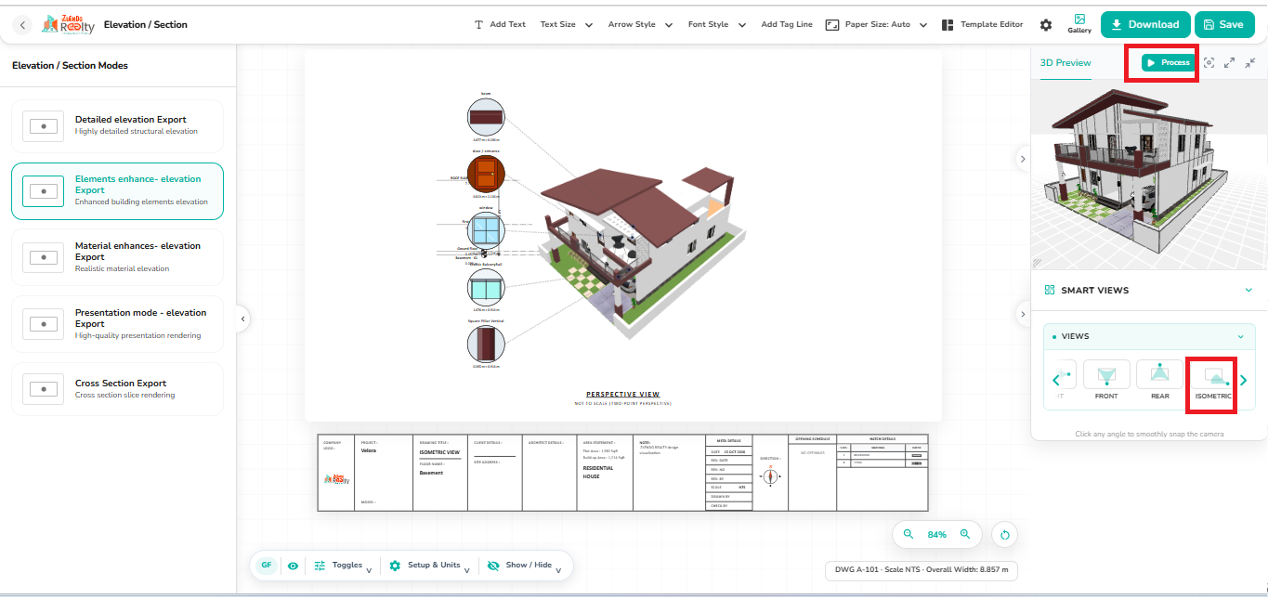Snap camera to Front view

click(x=1106, y=381)
